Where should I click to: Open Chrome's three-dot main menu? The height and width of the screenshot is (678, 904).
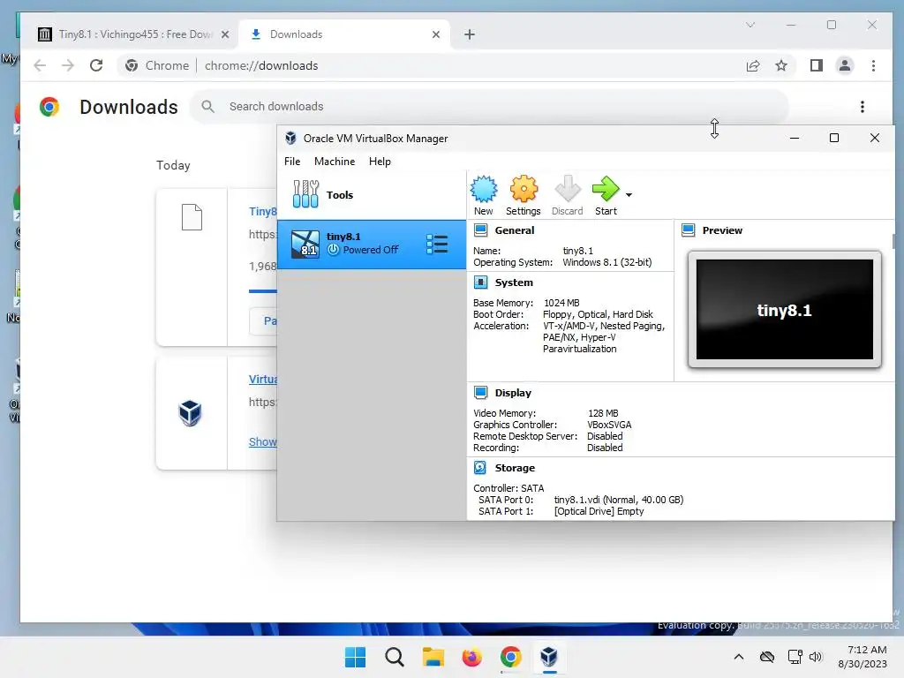873,65
